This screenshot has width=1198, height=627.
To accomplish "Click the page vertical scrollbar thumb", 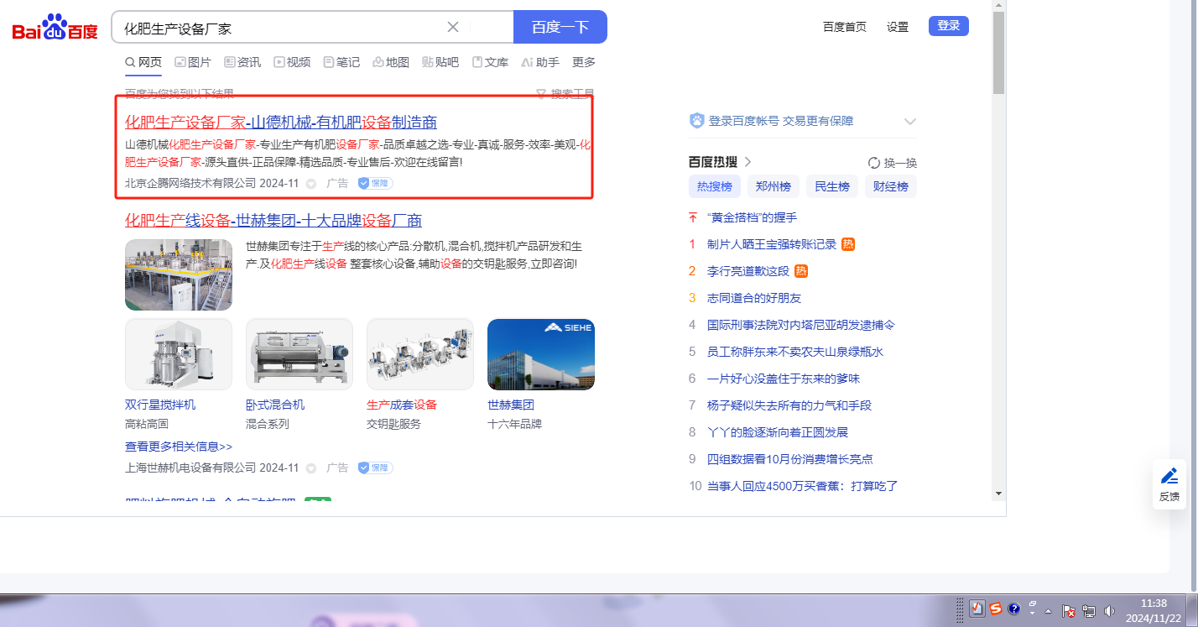I will [998, 53].
